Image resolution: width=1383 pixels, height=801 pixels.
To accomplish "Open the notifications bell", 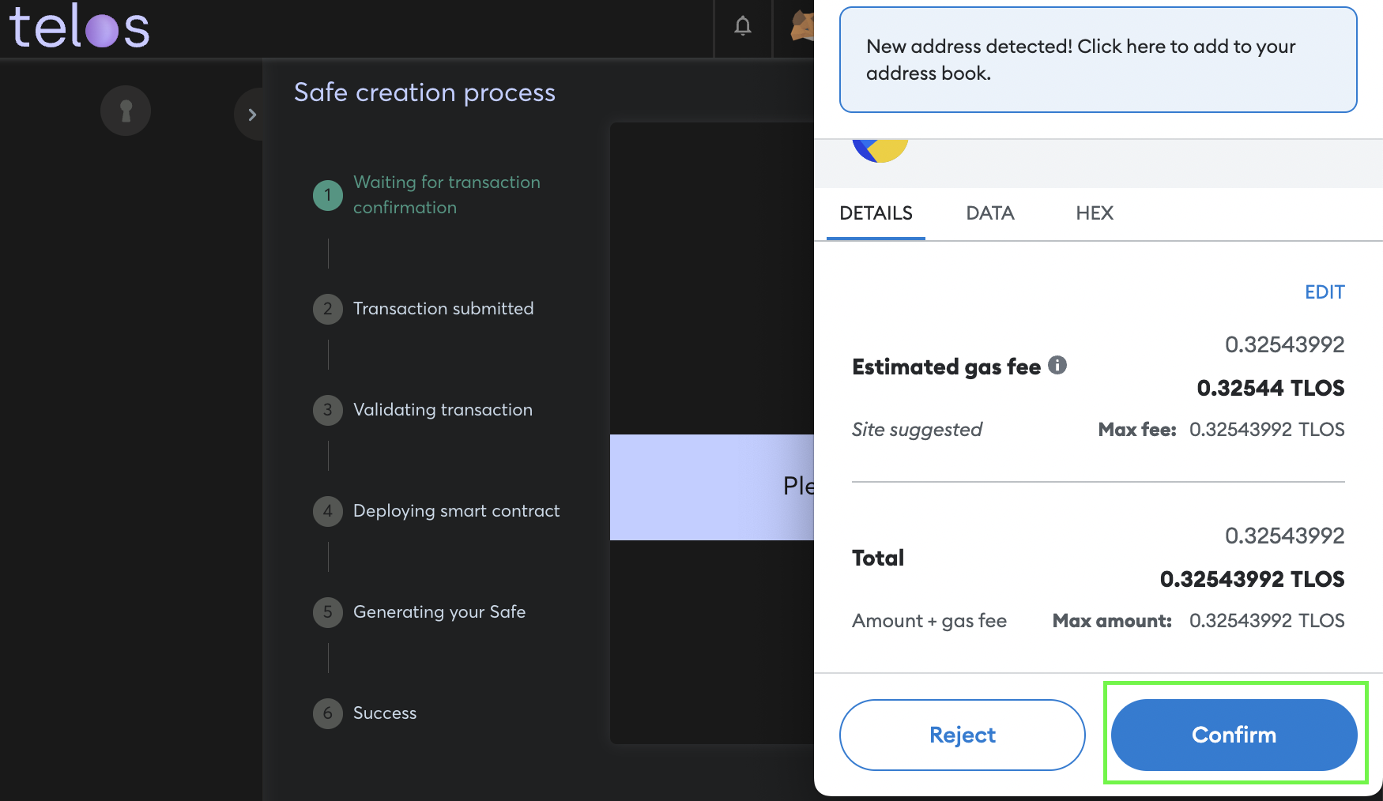I will [743, 27].
